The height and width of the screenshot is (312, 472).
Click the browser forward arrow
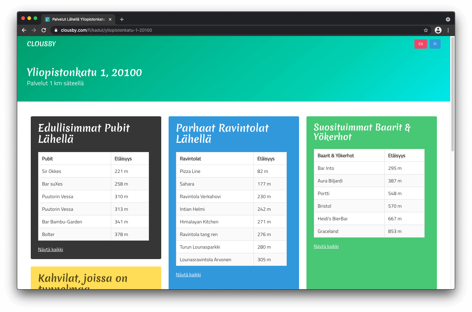pos(34,30)
